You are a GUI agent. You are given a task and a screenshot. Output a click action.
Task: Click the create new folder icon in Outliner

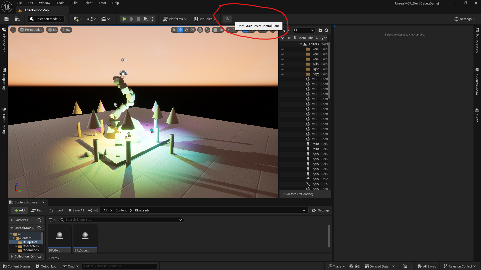(x=320, y=30)
